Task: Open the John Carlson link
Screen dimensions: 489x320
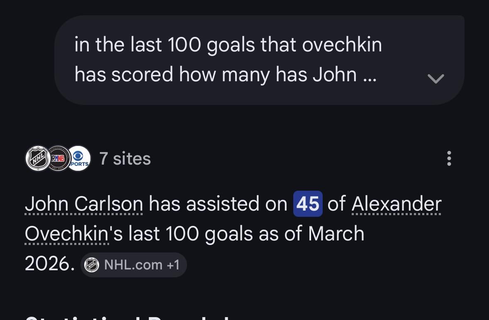Action: pos(84,204)
